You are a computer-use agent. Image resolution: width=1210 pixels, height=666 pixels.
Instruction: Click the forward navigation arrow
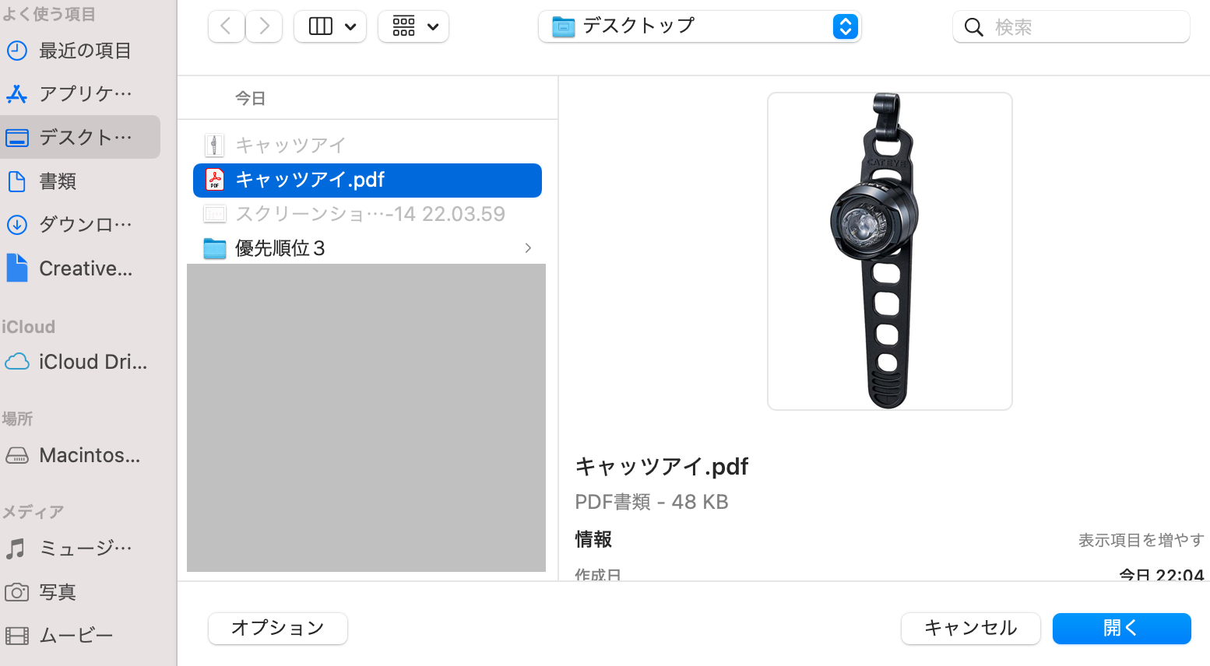pos(264,26)
